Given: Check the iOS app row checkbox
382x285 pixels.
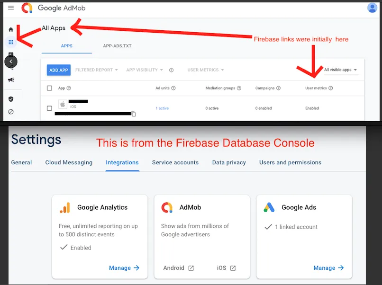Looking at the screenshot, I should click(50, 108).
